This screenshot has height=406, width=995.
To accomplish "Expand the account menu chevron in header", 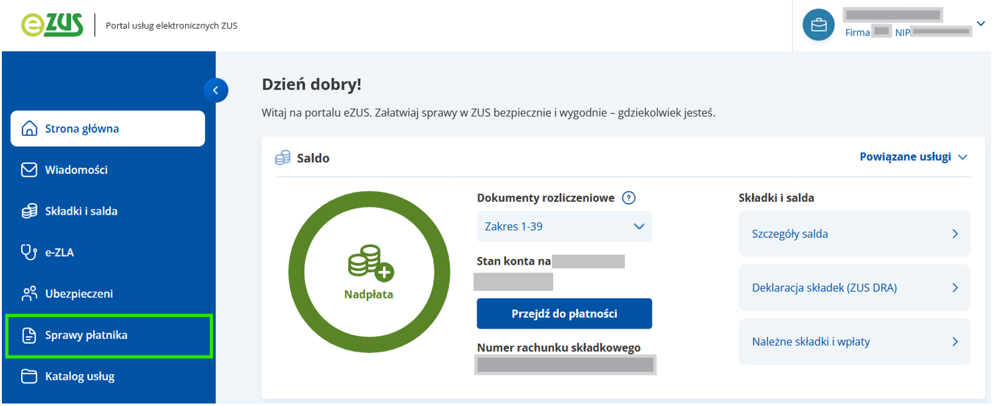I will pos(981,24).
